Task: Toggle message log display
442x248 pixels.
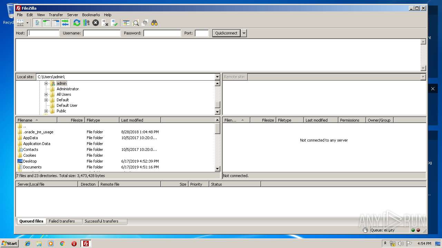Action: (x=37, y=23)
